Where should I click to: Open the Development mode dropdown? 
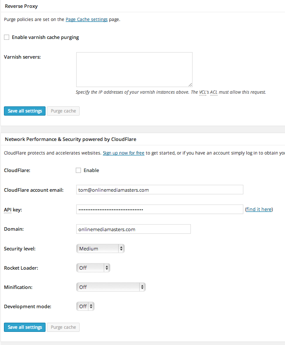pos(85,306)
